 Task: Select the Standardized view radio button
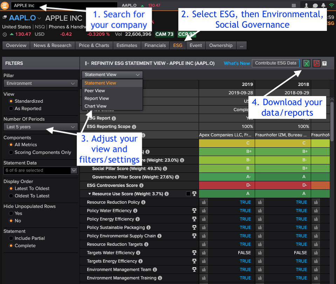(11, 101)
